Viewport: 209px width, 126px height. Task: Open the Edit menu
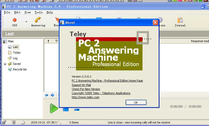[x=17, y=12]
